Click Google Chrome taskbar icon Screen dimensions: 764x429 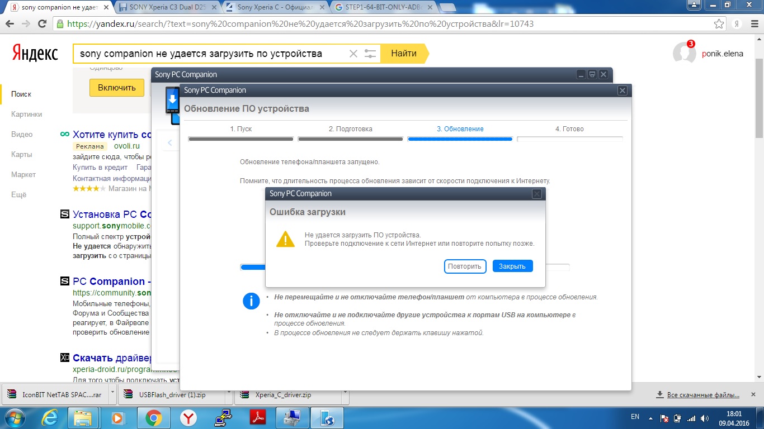click(154, 417)
